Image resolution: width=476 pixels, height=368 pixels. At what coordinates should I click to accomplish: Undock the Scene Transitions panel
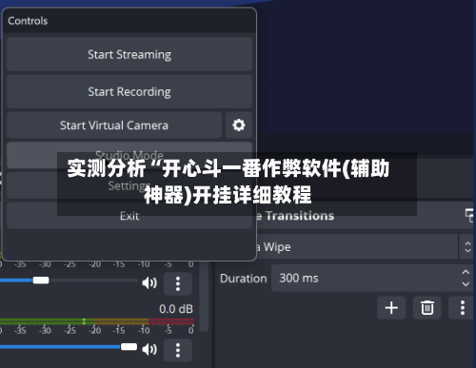click(469, 216)
